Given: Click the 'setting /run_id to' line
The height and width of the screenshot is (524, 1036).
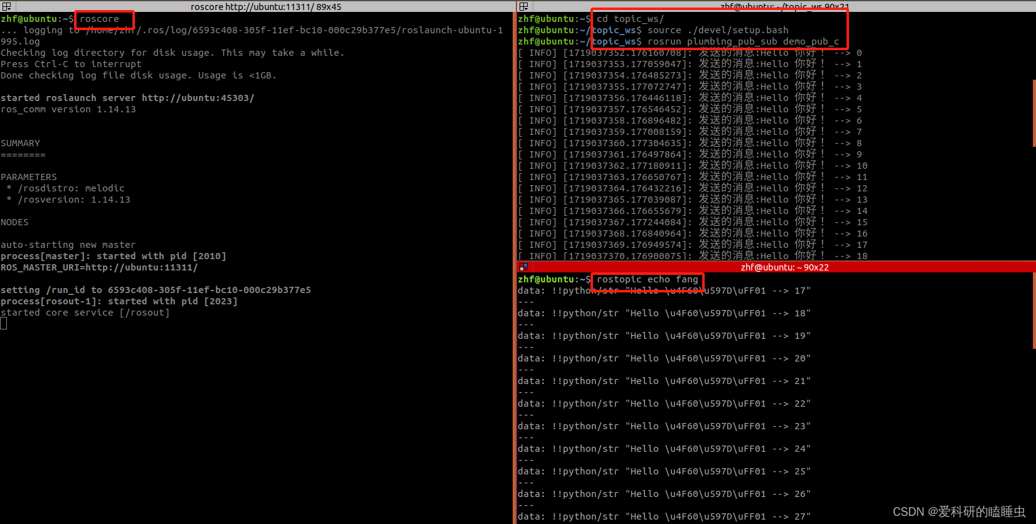Looking at the screenshot, I should click(x=156, y=290).
